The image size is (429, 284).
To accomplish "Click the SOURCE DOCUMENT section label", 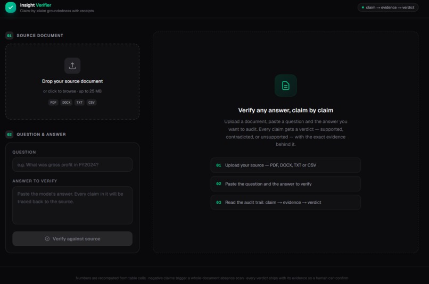I will pyautogui.click(x=40, y=36).
